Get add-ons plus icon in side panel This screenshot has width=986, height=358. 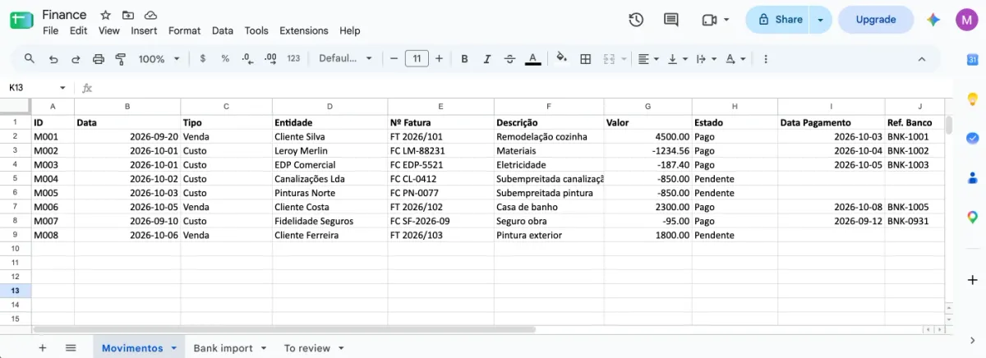[x=972, y=280]
